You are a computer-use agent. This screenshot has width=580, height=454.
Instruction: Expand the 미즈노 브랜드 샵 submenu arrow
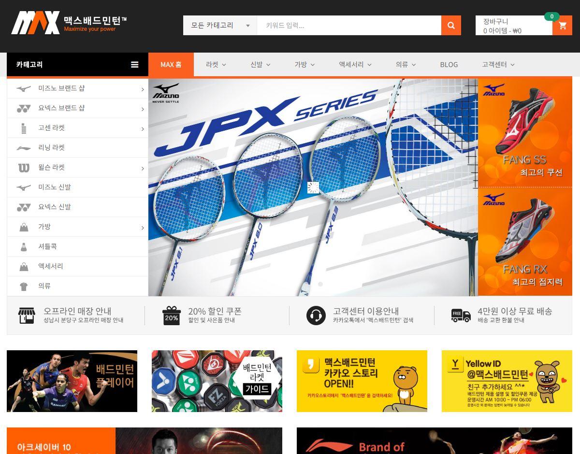click(x=143, y=89)
